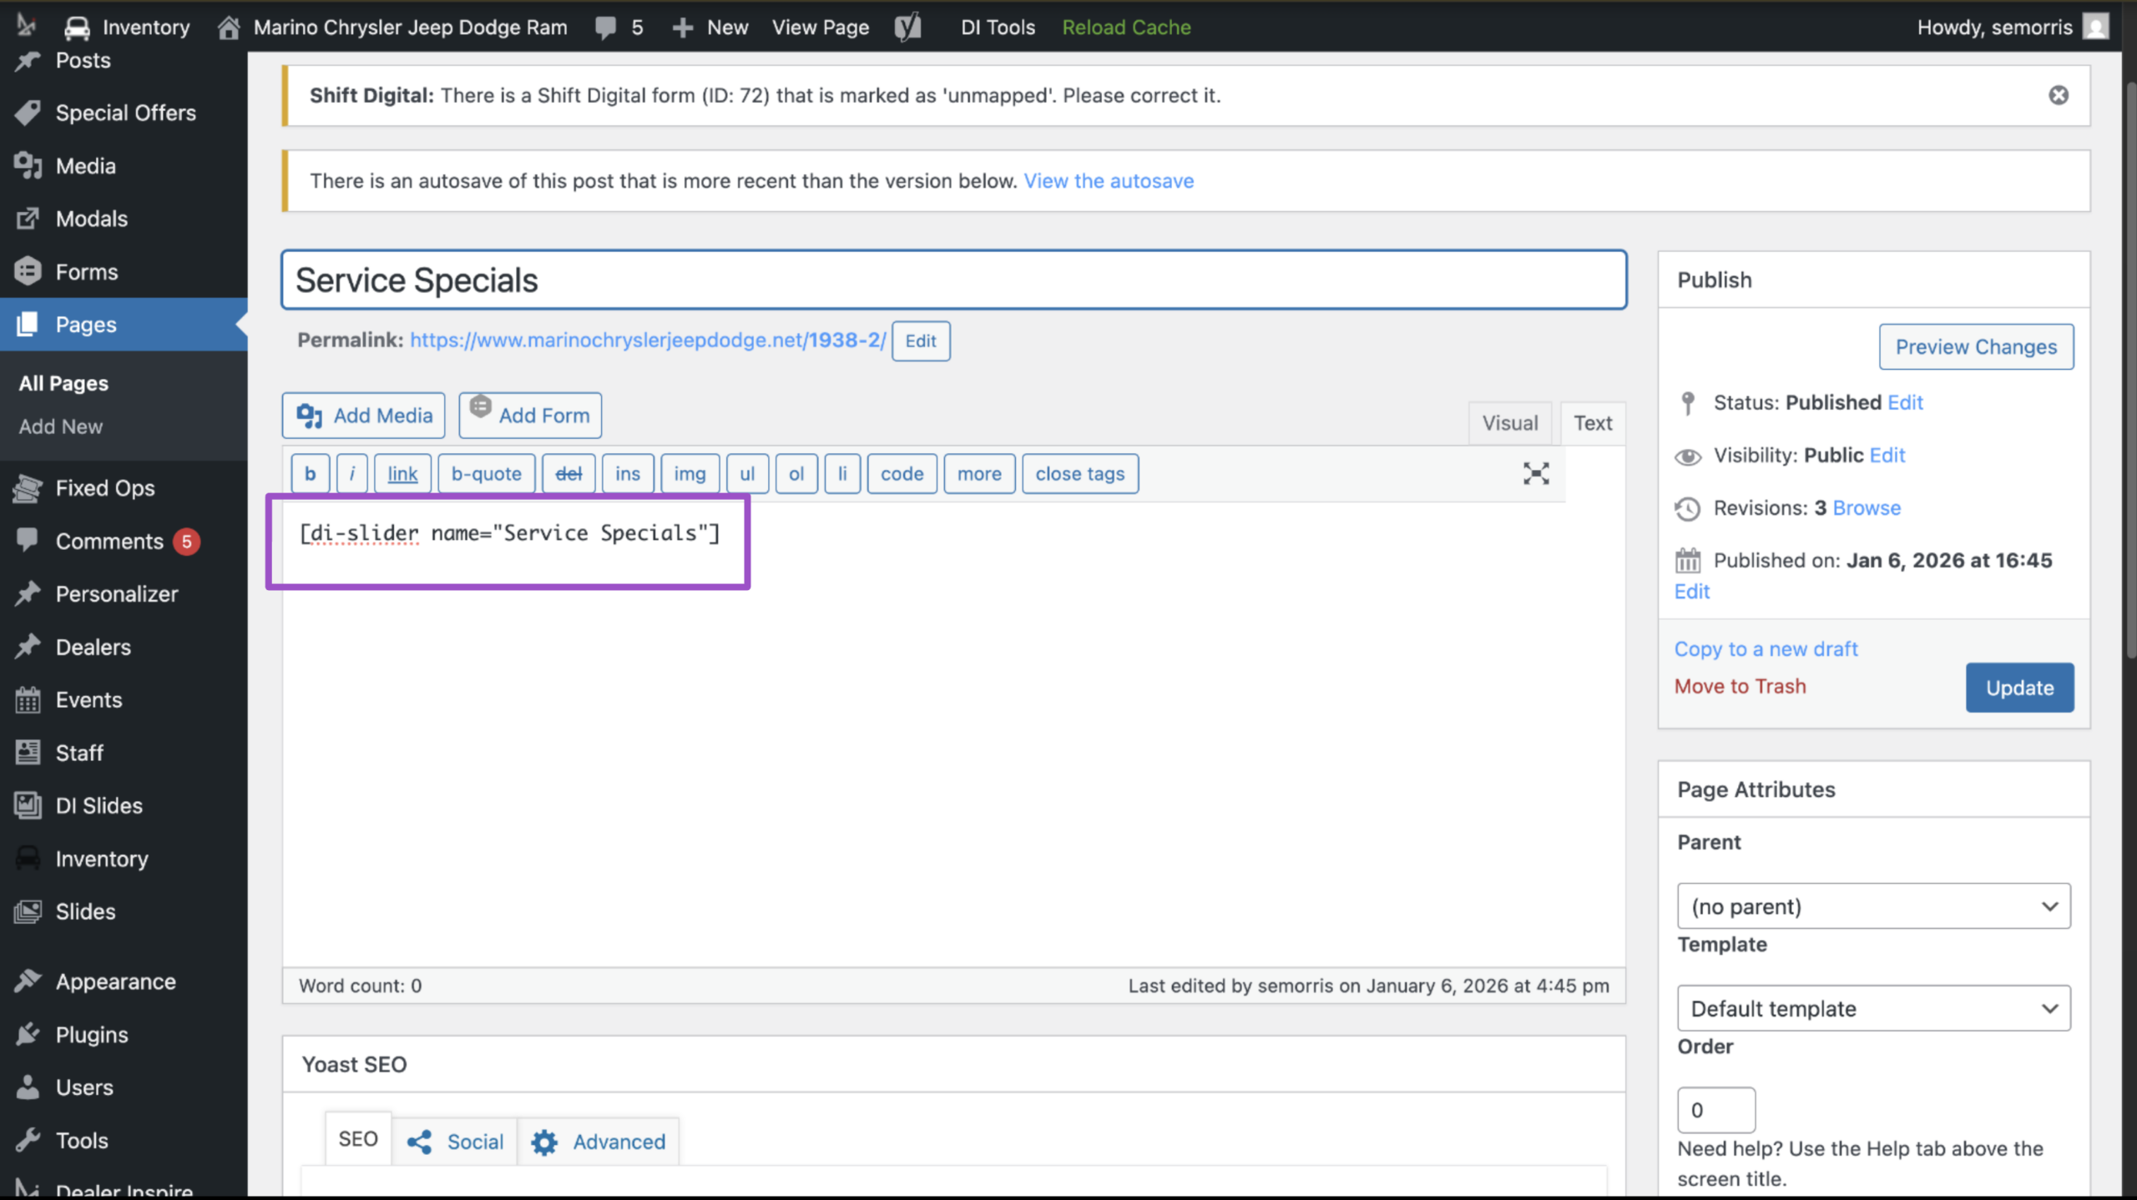Click the permalink Edit button
Viewport: 2137px width, 1200px height.
[920, 340]
